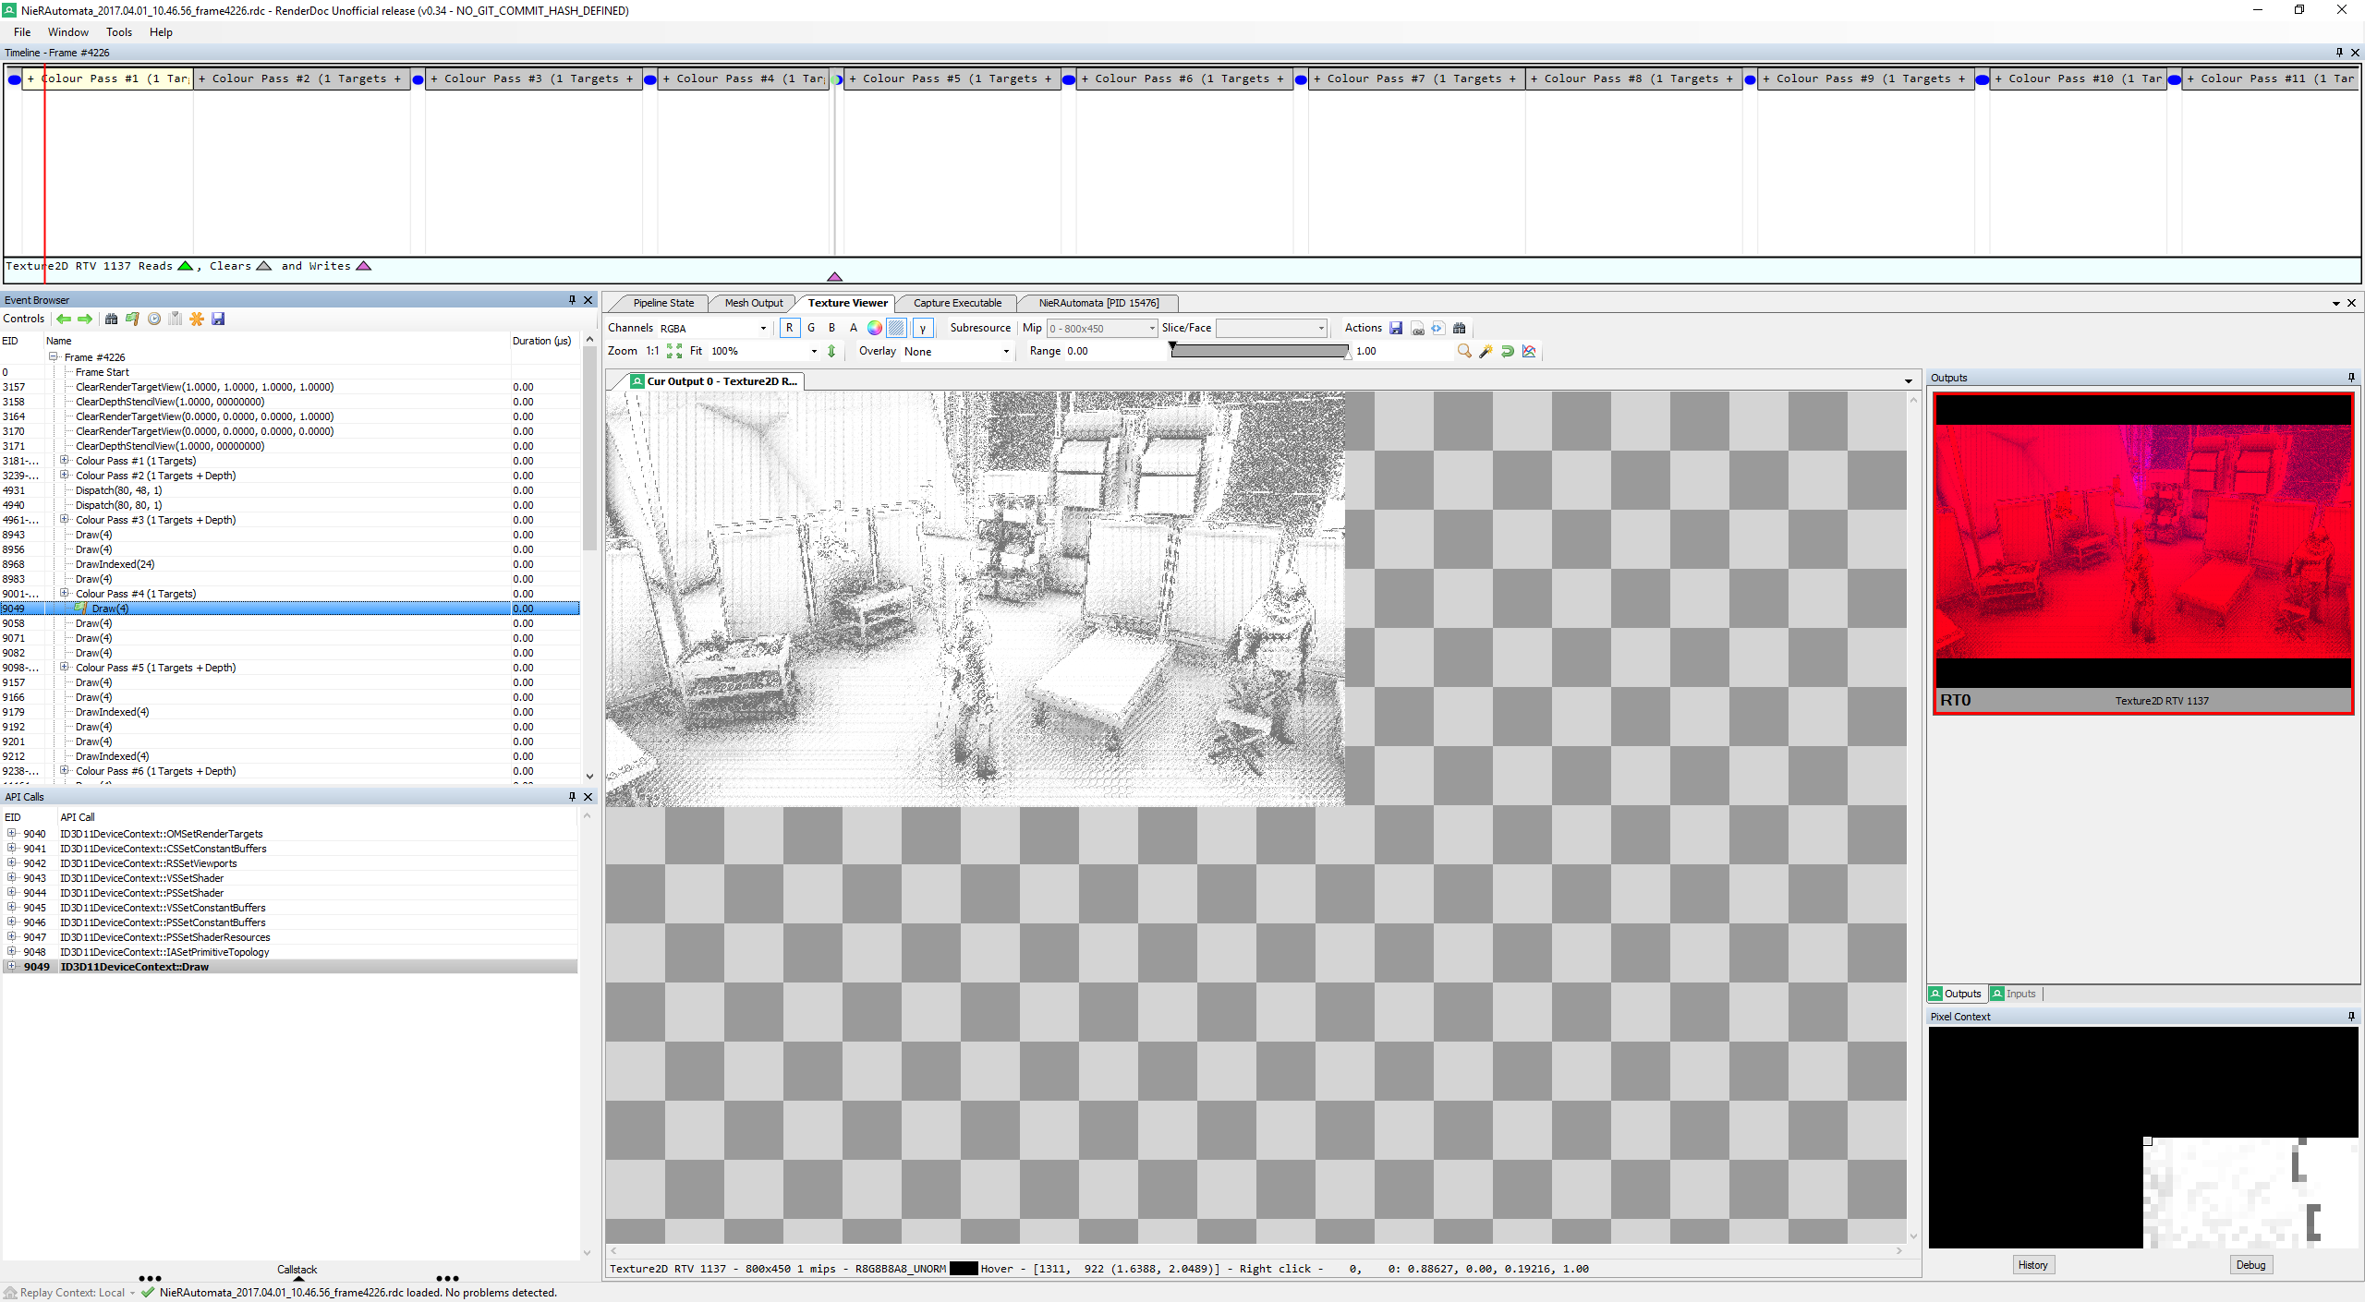The height and width of the screenshot is (1302, 2365).
Task: Open the Overlay None dropdown
Action: pos(956,351)
